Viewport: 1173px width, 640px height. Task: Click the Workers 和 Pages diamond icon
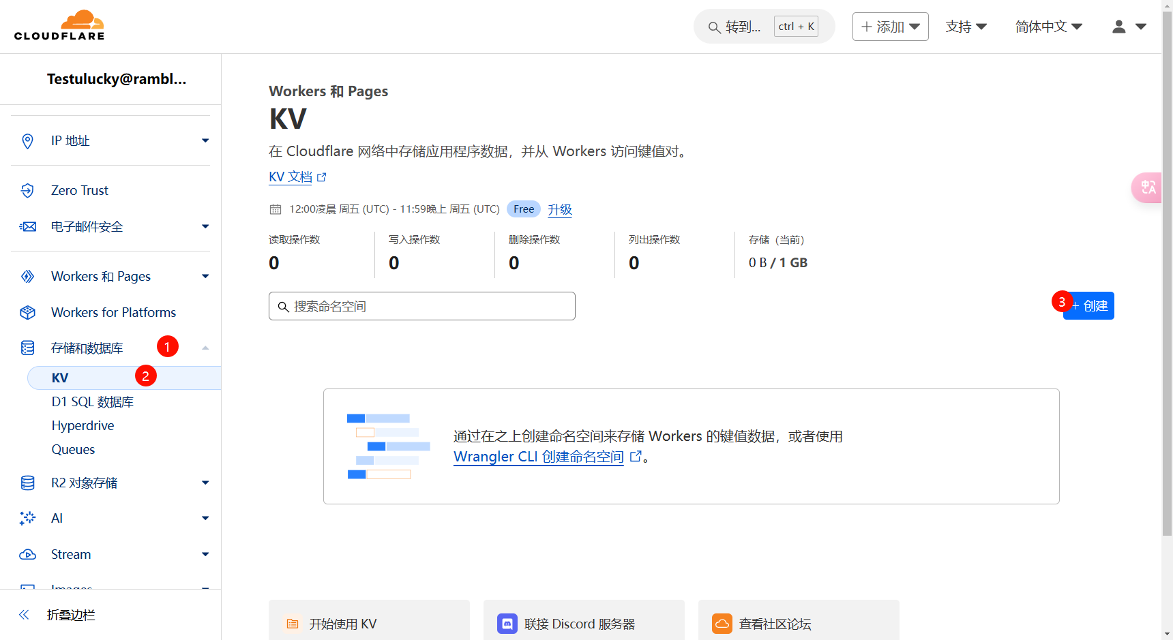pyautogui.click(x=27, y=276)
